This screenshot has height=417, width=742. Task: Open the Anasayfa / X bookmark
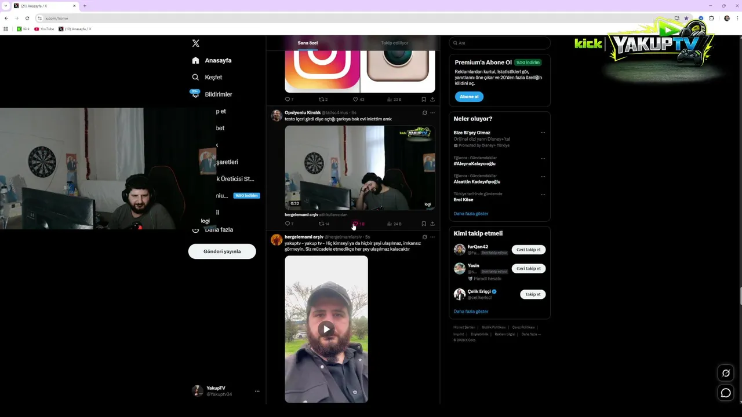coord(75,29)
